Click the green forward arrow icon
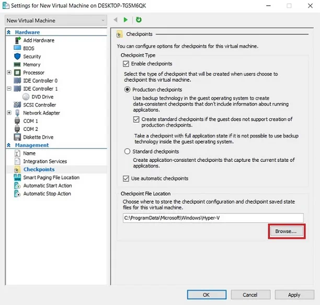 (x=126, y=20)
